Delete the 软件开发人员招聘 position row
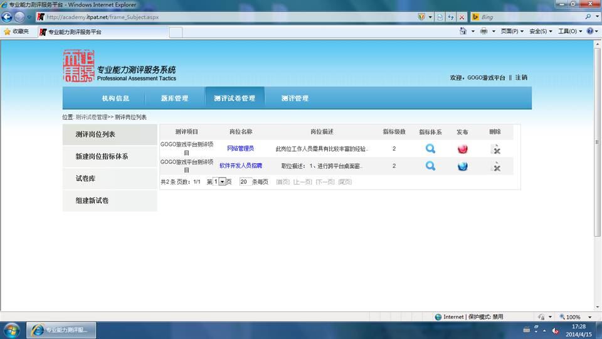 pyautogui.click(x=495, y=166)
